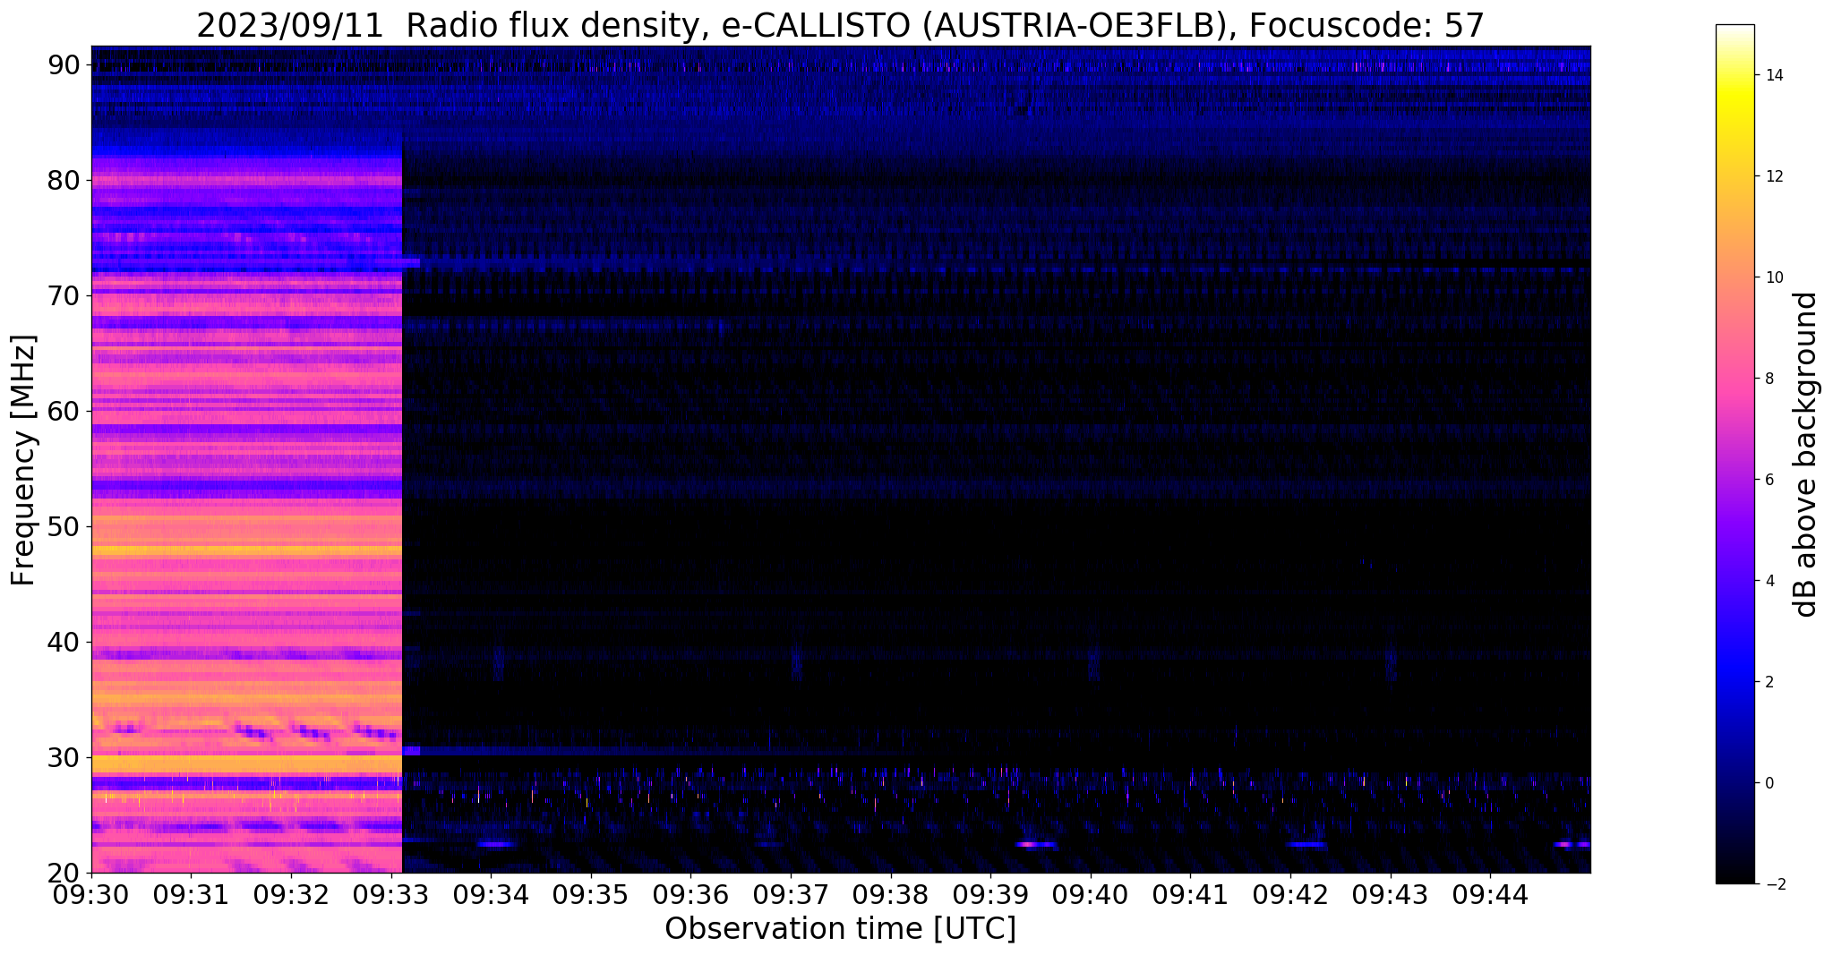Click the blue burst near 09:34 at 22 MHz
Viewport: 1833px width, 955px height.
tap(496, 844)
